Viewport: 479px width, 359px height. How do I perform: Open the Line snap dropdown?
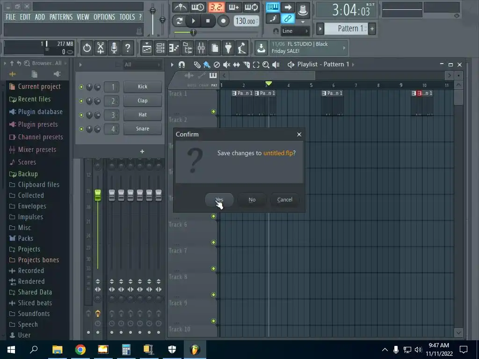[295, 31]
